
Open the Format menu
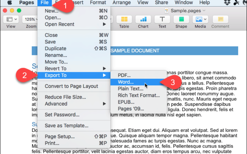coord(98,3)
